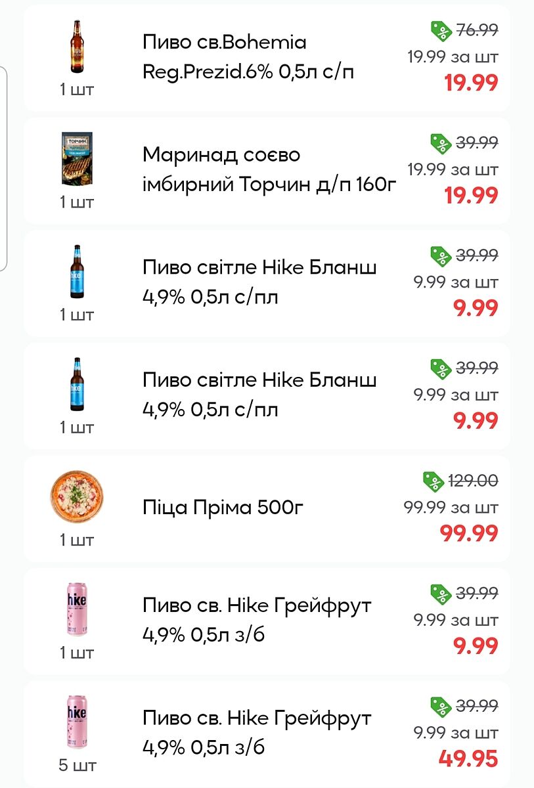Tap the red 99.99 pizza price
This screenshot has height=788, width=534.
click(x=468, y=533)
